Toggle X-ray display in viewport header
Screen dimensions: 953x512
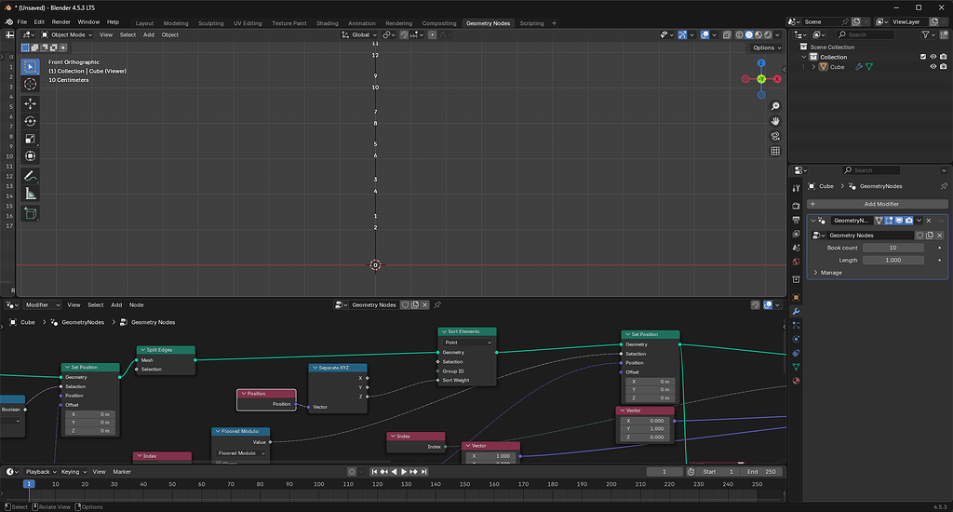click(727, 34)
